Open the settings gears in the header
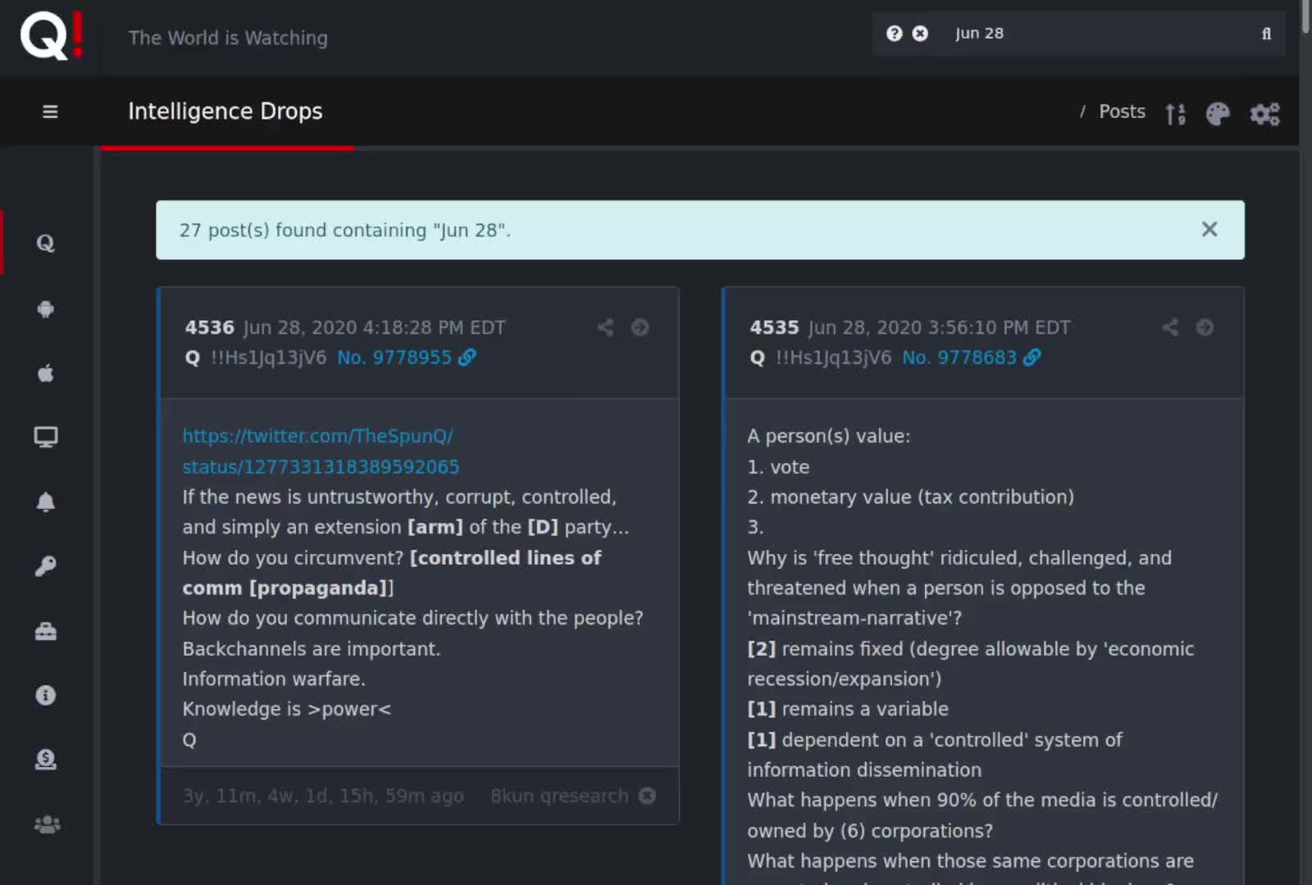 [1264, 113]
